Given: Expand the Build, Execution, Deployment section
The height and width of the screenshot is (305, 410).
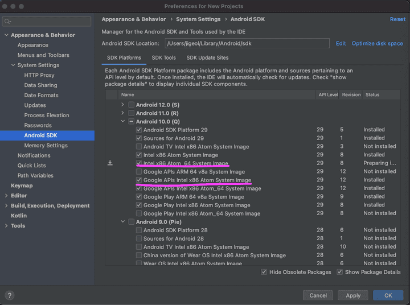Looking at the screenshot, I should [6, 205].
